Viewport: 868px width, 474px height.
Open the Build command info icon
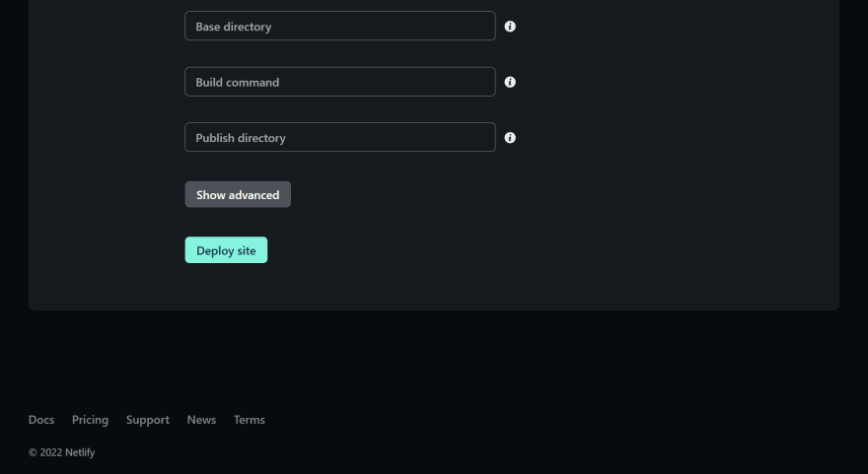tap(510, 82)
